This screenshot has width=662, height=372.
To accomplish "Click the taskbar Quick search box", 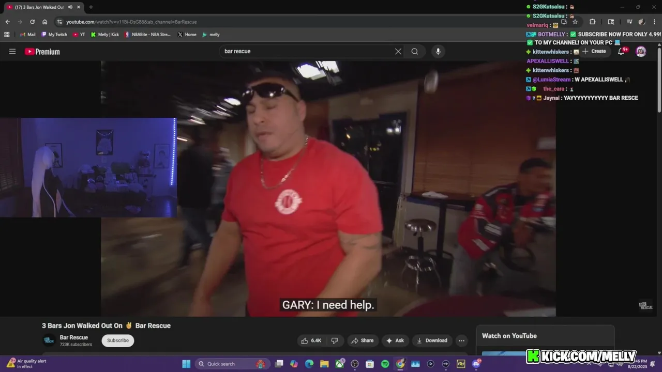I will point(232,364).
